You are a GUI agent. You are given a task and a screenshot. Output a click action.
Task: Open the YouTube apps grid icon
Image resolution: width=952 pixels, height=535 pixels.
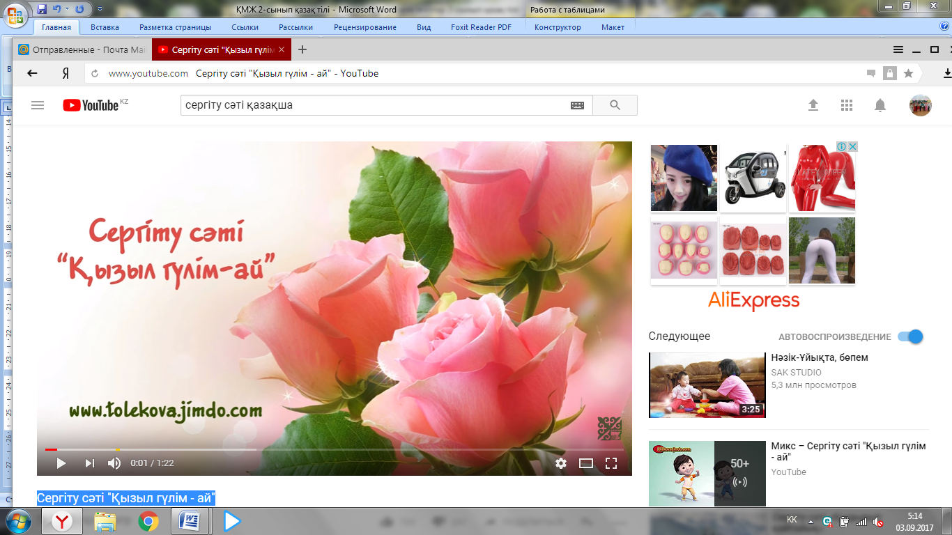(x=847, y=105)
